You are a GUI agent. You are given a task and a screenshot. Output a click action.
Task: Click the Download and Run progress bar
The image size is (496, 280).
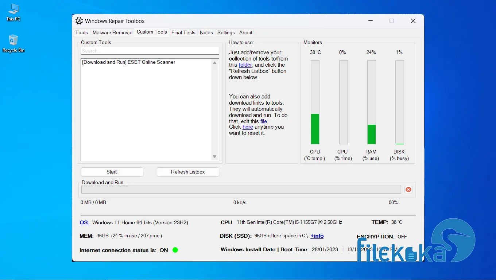click(x=241, y=190)
